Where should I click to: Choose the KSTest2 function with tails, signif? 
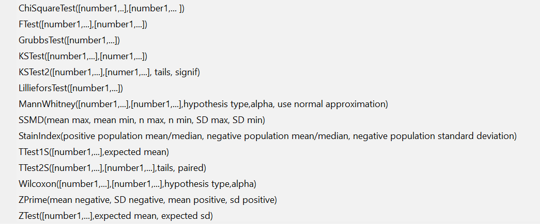[x=109, y=72]
